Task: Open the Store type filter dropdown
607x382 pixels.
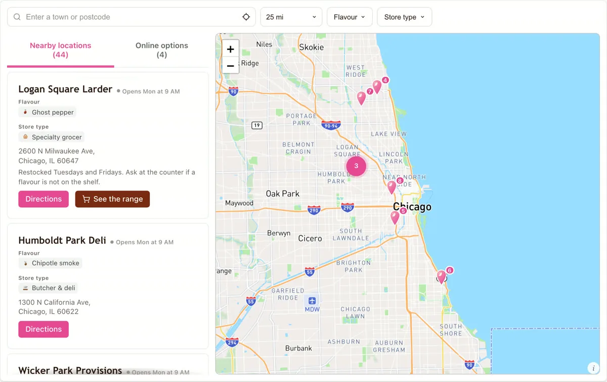Action: coord(404,17)
